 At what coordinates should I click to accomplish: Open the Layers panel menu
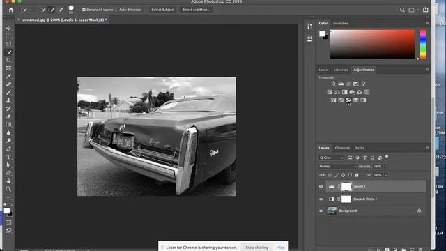tap(427, 148)
